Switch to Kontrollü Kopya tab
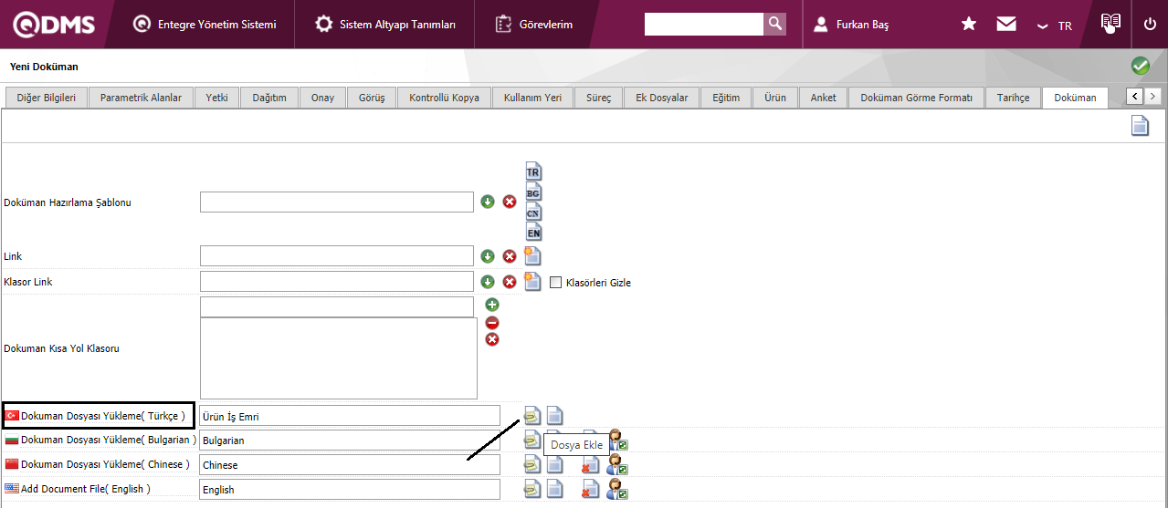This screenshot has height=508, width=1168. click(x=444, y=98)
